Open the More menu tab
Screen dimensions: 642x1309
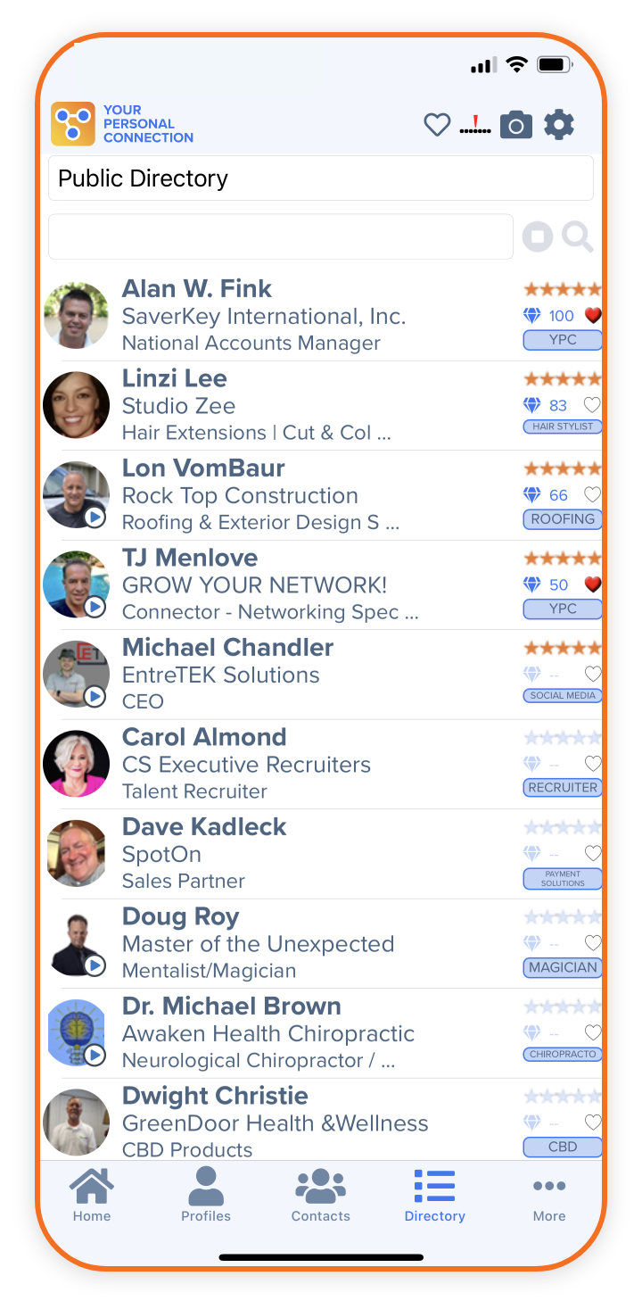pyautogui.click(x=549, y=1196)
